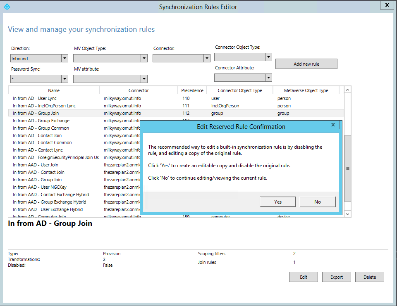Select the 'In from AD - Contact Common' rule
The height and width of the screenshot is (306, 397).
(42, 142)
